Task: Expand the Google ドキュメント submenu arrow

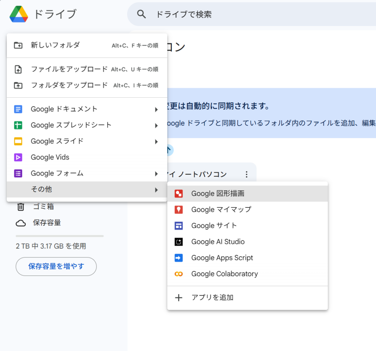Action: 156,109
